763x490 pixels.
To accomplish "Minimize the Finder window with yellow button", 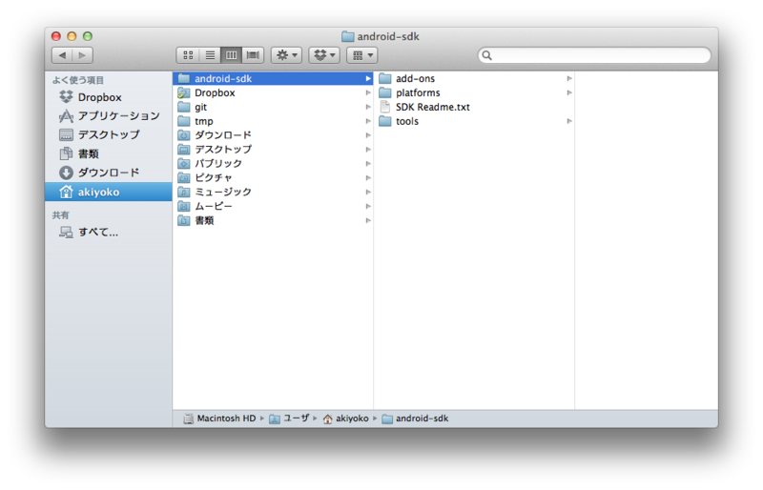I will 72,36.
